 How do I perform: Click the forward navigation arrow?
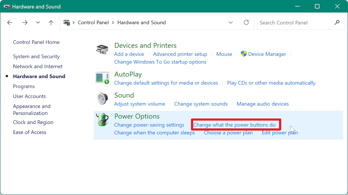pyautogui.click(x=25, y=23)
